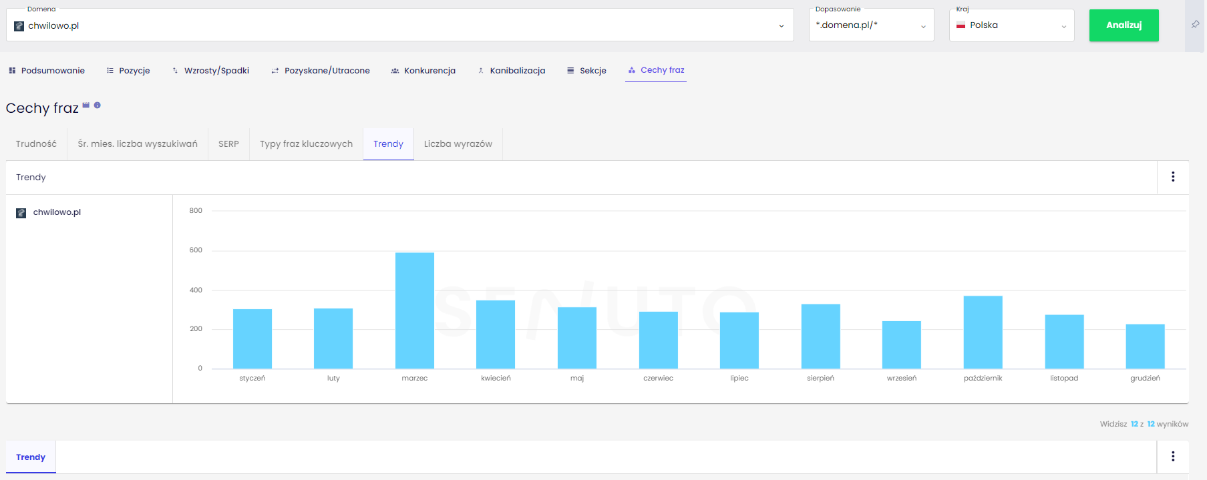Open the Wzrosty/Spadki section
The height and width of the screenshot is (480, 1207).
pos(210,71)
